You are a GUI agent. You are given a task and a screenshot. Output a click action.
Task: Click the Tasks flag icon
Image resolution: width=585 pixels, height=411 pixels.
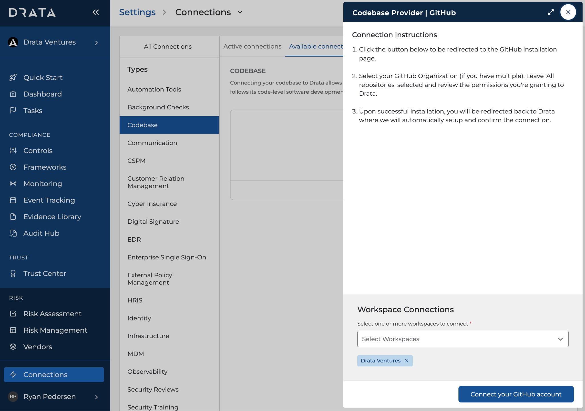click(13, 111)
